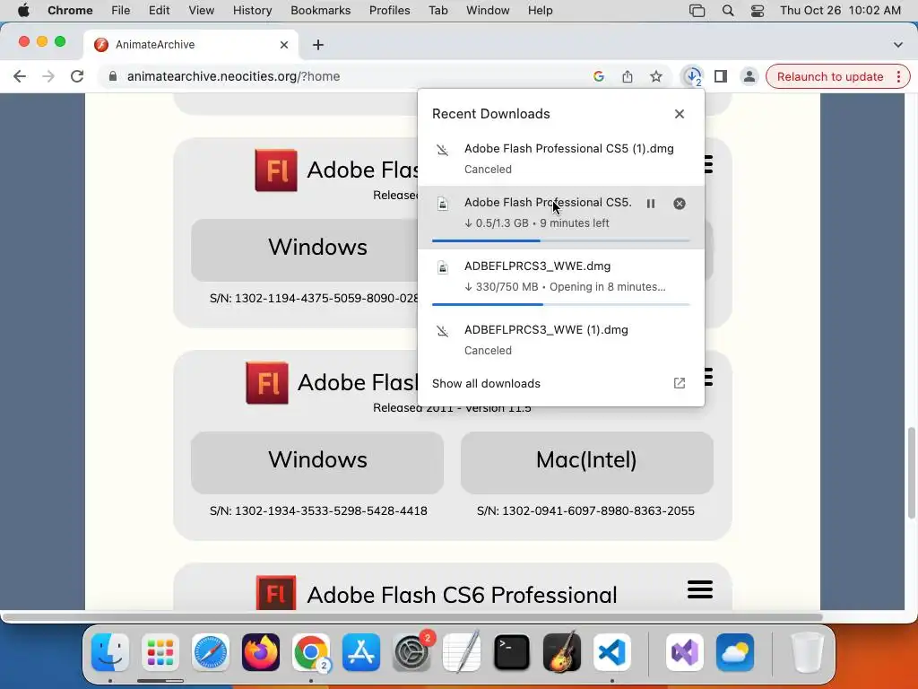Go back to previous page
The image size is (918, 689).
20,76
